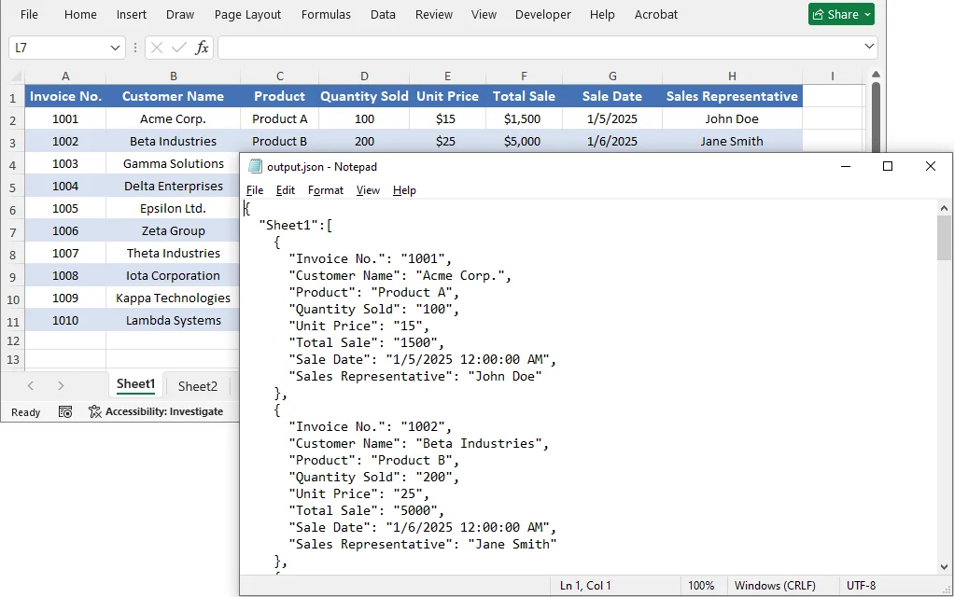Open the Page Layout ribbon tab
954x597 pixels.
click(247, 15)
